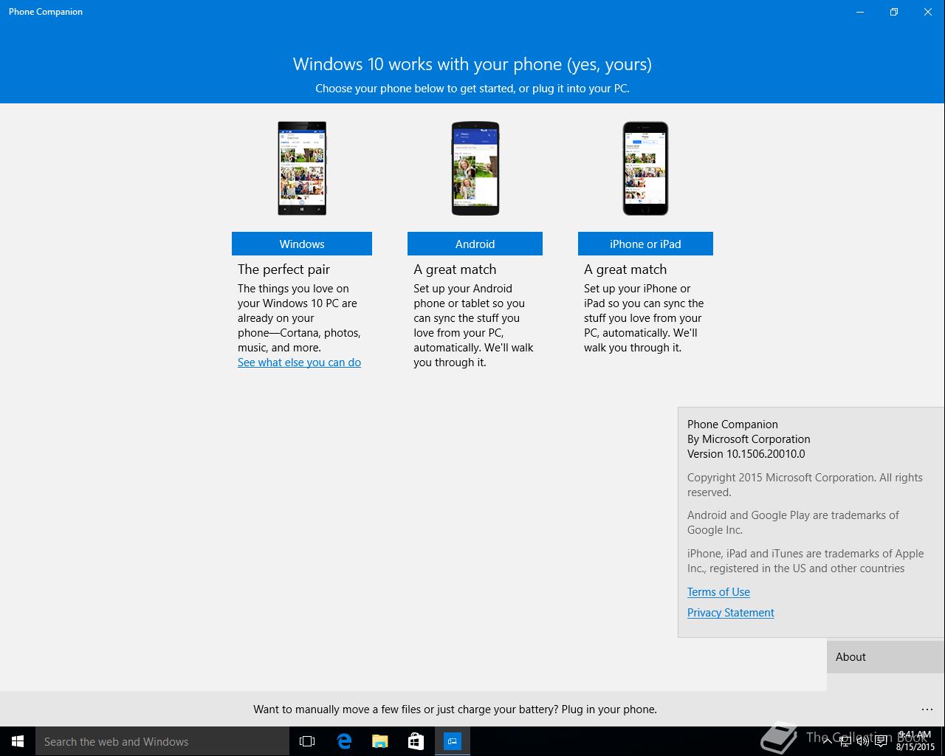Viewport: 945px width, 756px height.
Task: Switch to Phone Companion taskbar icon
Action: tap(452, 741)
